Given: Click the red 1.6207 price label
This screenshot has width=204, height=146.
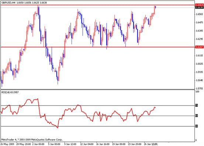Looking at the screenshot, I should point(200,47).
